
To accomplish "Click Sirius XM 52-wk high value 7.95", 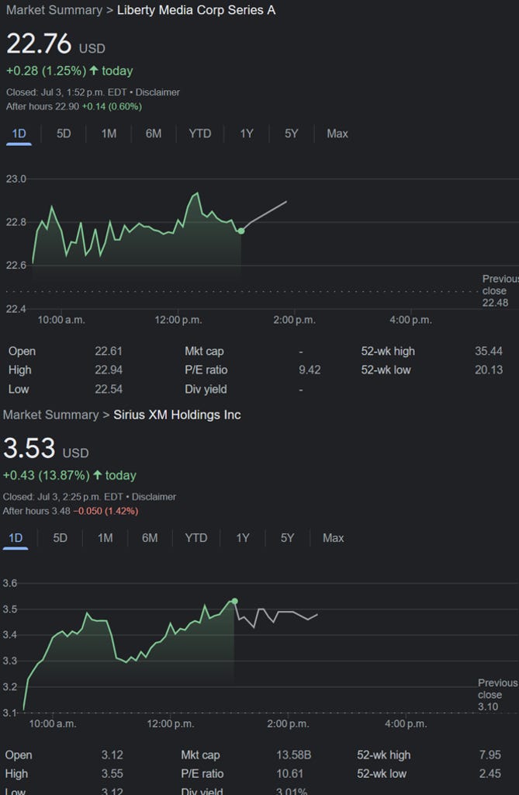I will tap(490, 755).
